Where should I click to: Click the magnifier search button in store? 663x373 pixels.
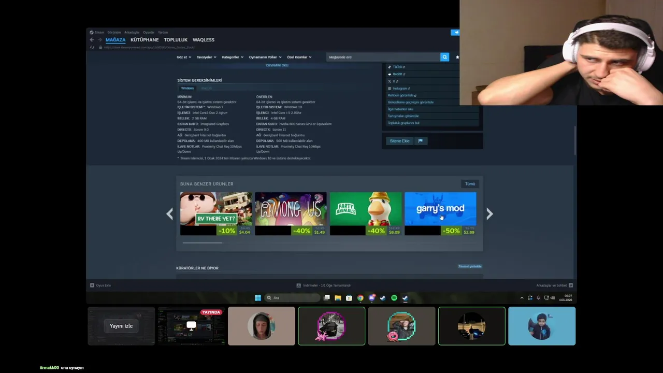click(x=444, y=57)
